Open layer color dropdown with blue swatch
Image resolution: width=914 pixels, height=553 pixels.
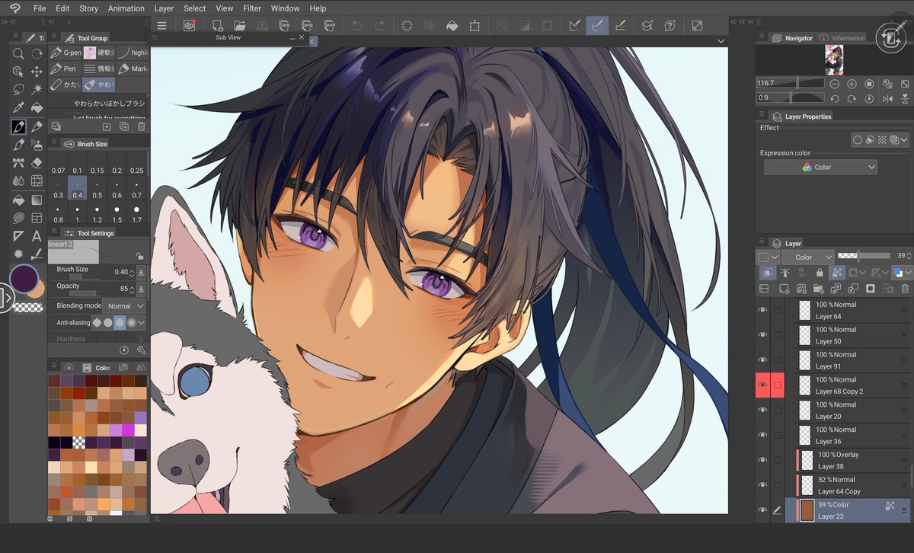901,273
